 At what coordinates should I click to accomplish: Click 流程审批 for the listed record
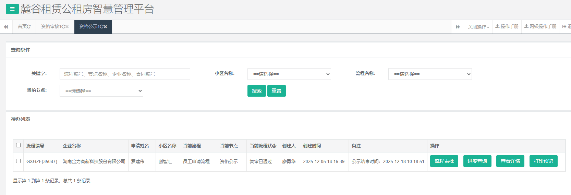tap(444, 161)
